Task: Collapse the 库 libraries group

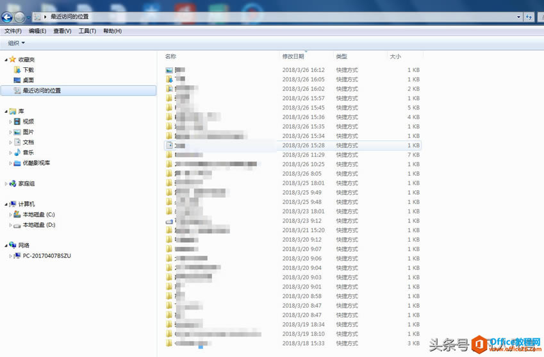Action: (x=6, y=112)
